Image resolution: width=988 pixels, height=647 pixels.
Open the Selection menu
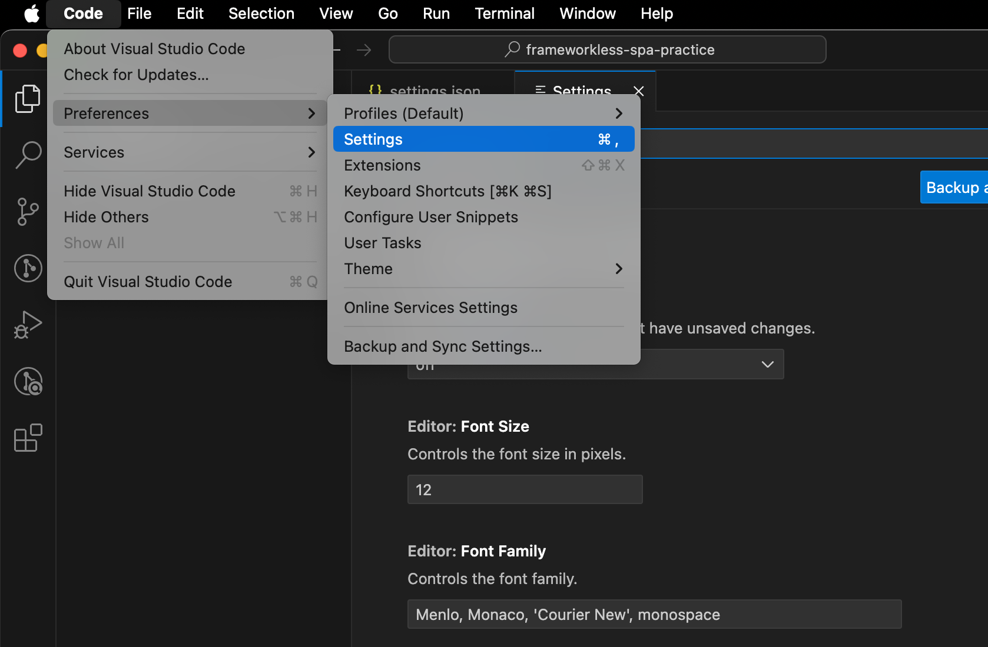(261, 14)
